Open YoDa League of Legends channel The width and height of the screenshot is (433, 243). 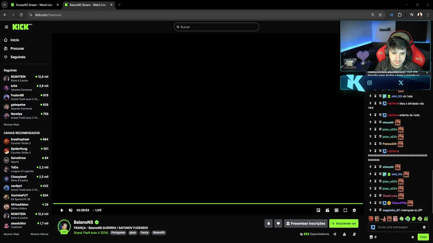(26, 169)
